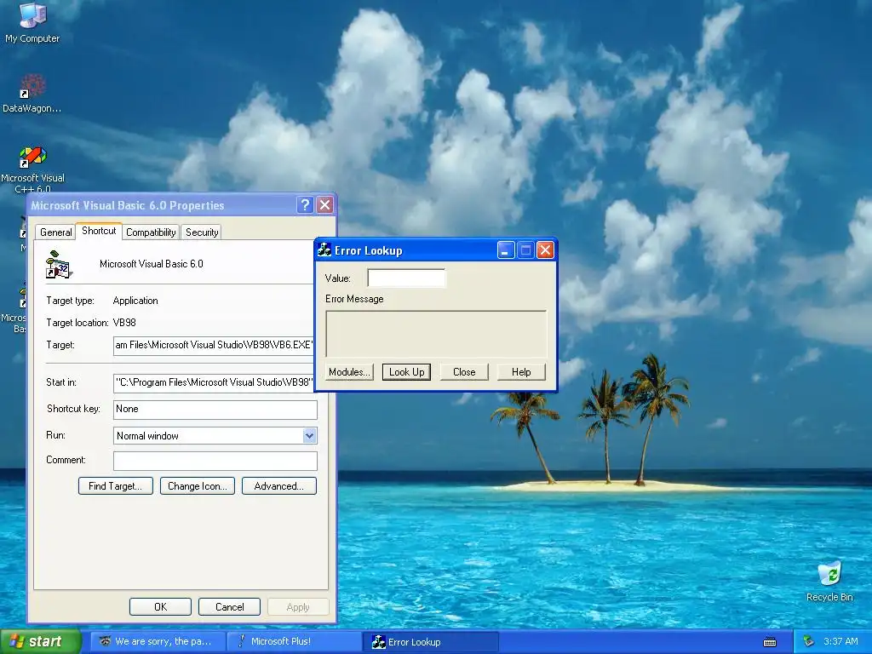This screenshot has width=872, height=654.
Task: Click the Shortcut key field showing None
Action: [215, 410]
